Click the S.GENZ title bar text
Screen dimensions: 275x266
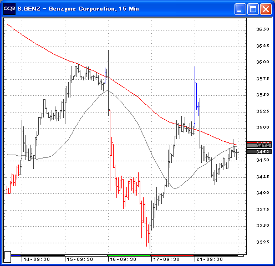pyautogui.click(x=29, y=9)
